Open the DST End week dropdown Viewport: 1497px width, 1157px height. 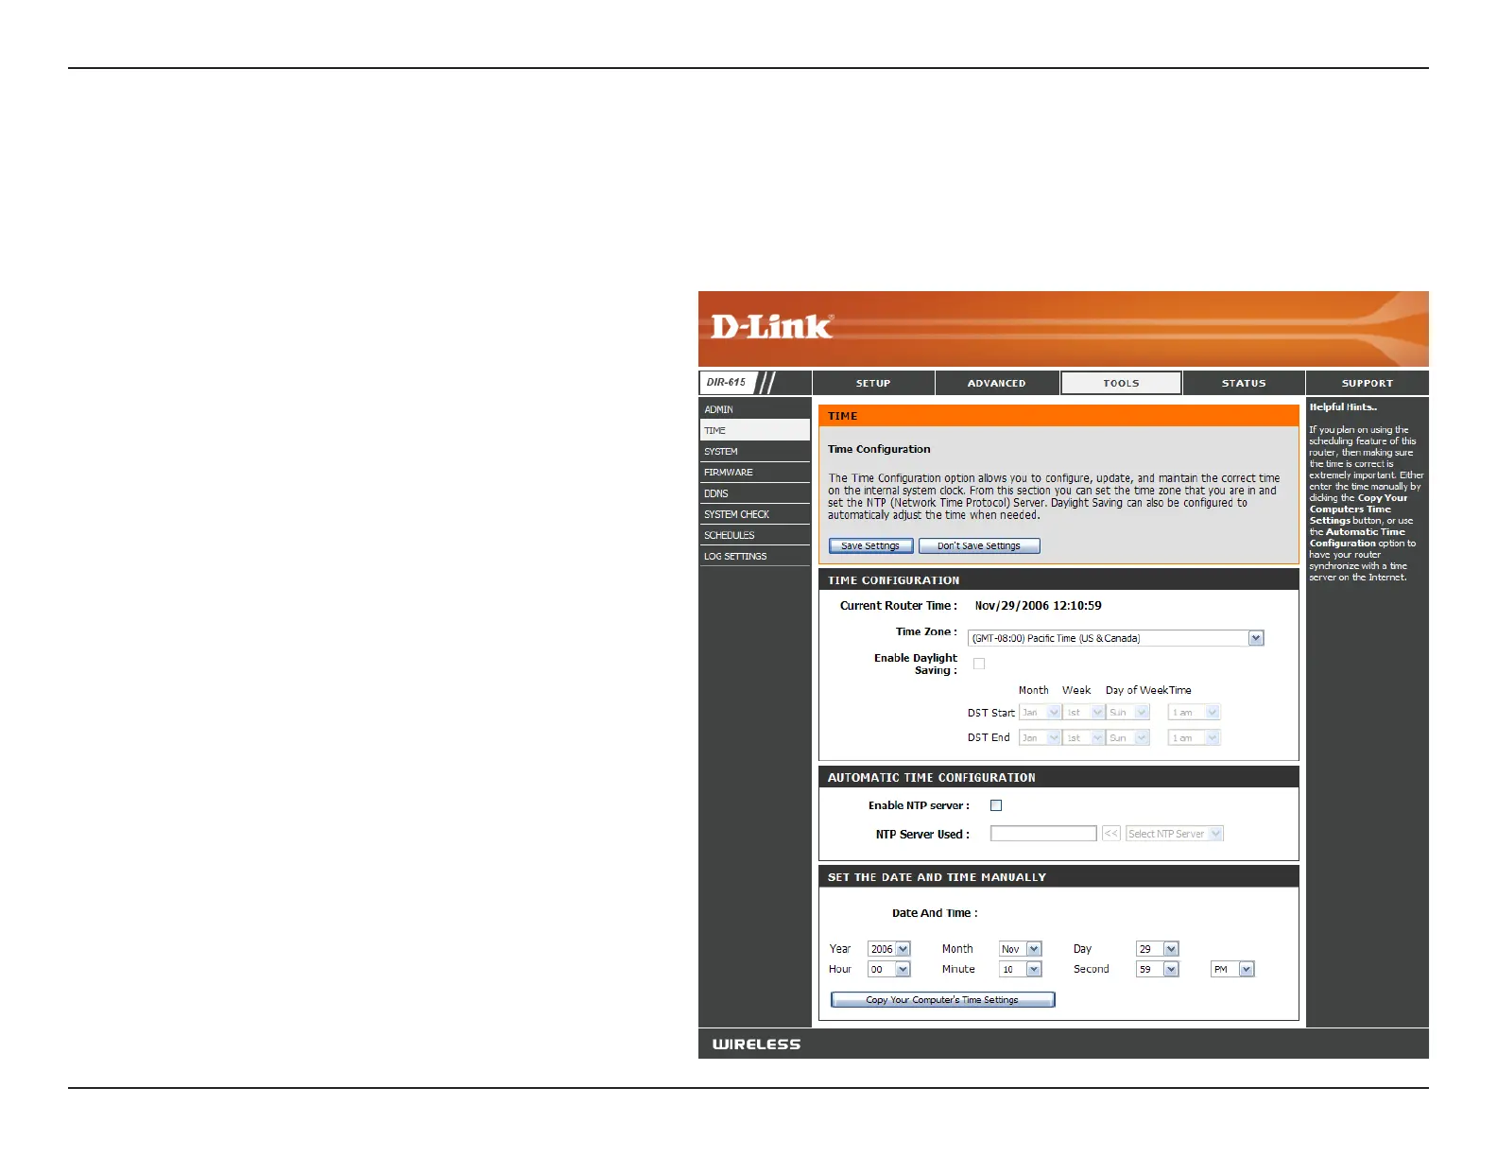[x=1083, y=737]
